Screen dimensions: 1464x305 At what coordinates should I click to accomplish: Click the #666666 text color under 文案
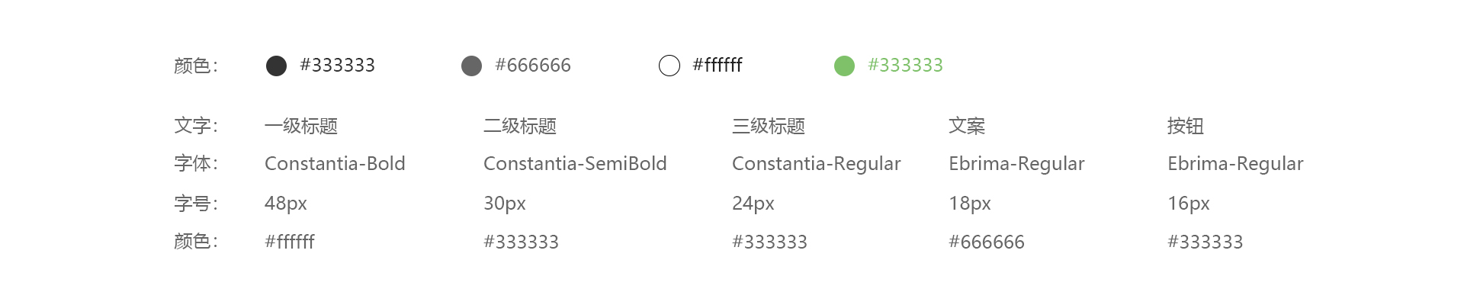(x=987, y=242)
